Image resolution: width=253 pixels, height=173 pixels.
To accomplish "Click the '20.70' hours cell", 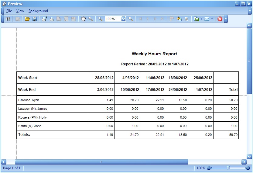I will pyautogui.click(x=127, y=100).
